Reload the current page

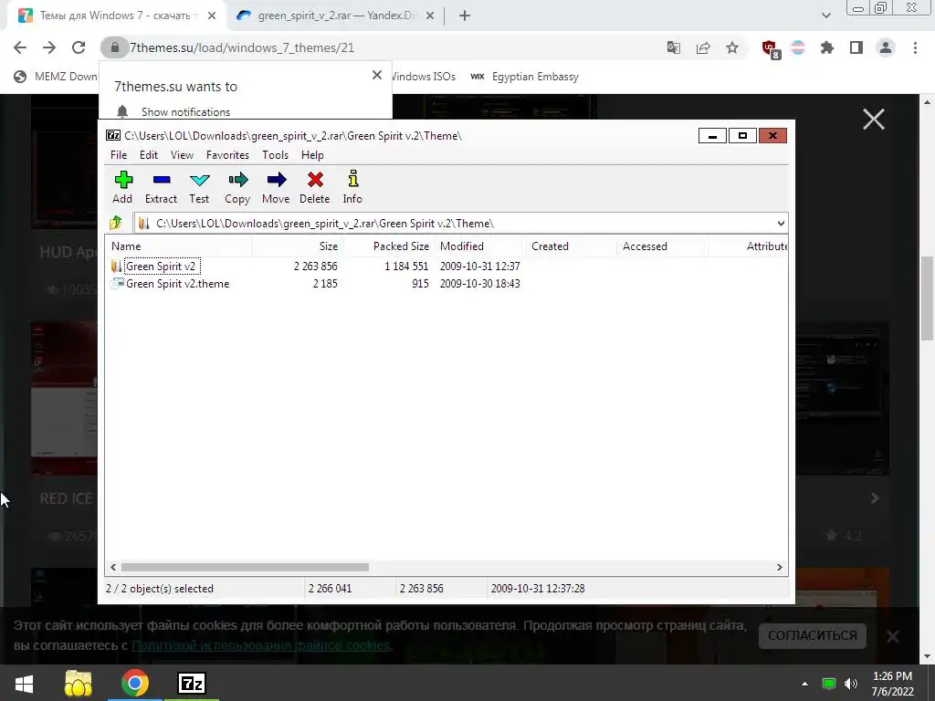79,47
